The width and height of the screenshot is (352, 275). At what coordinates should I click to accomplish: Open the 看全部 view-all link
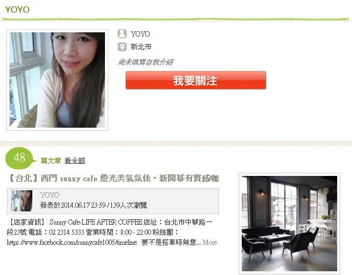(x=75, y=161)
